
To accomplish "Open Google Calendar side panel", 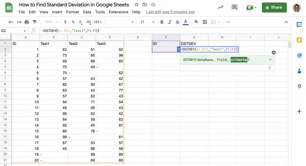I will click(299, 24).
